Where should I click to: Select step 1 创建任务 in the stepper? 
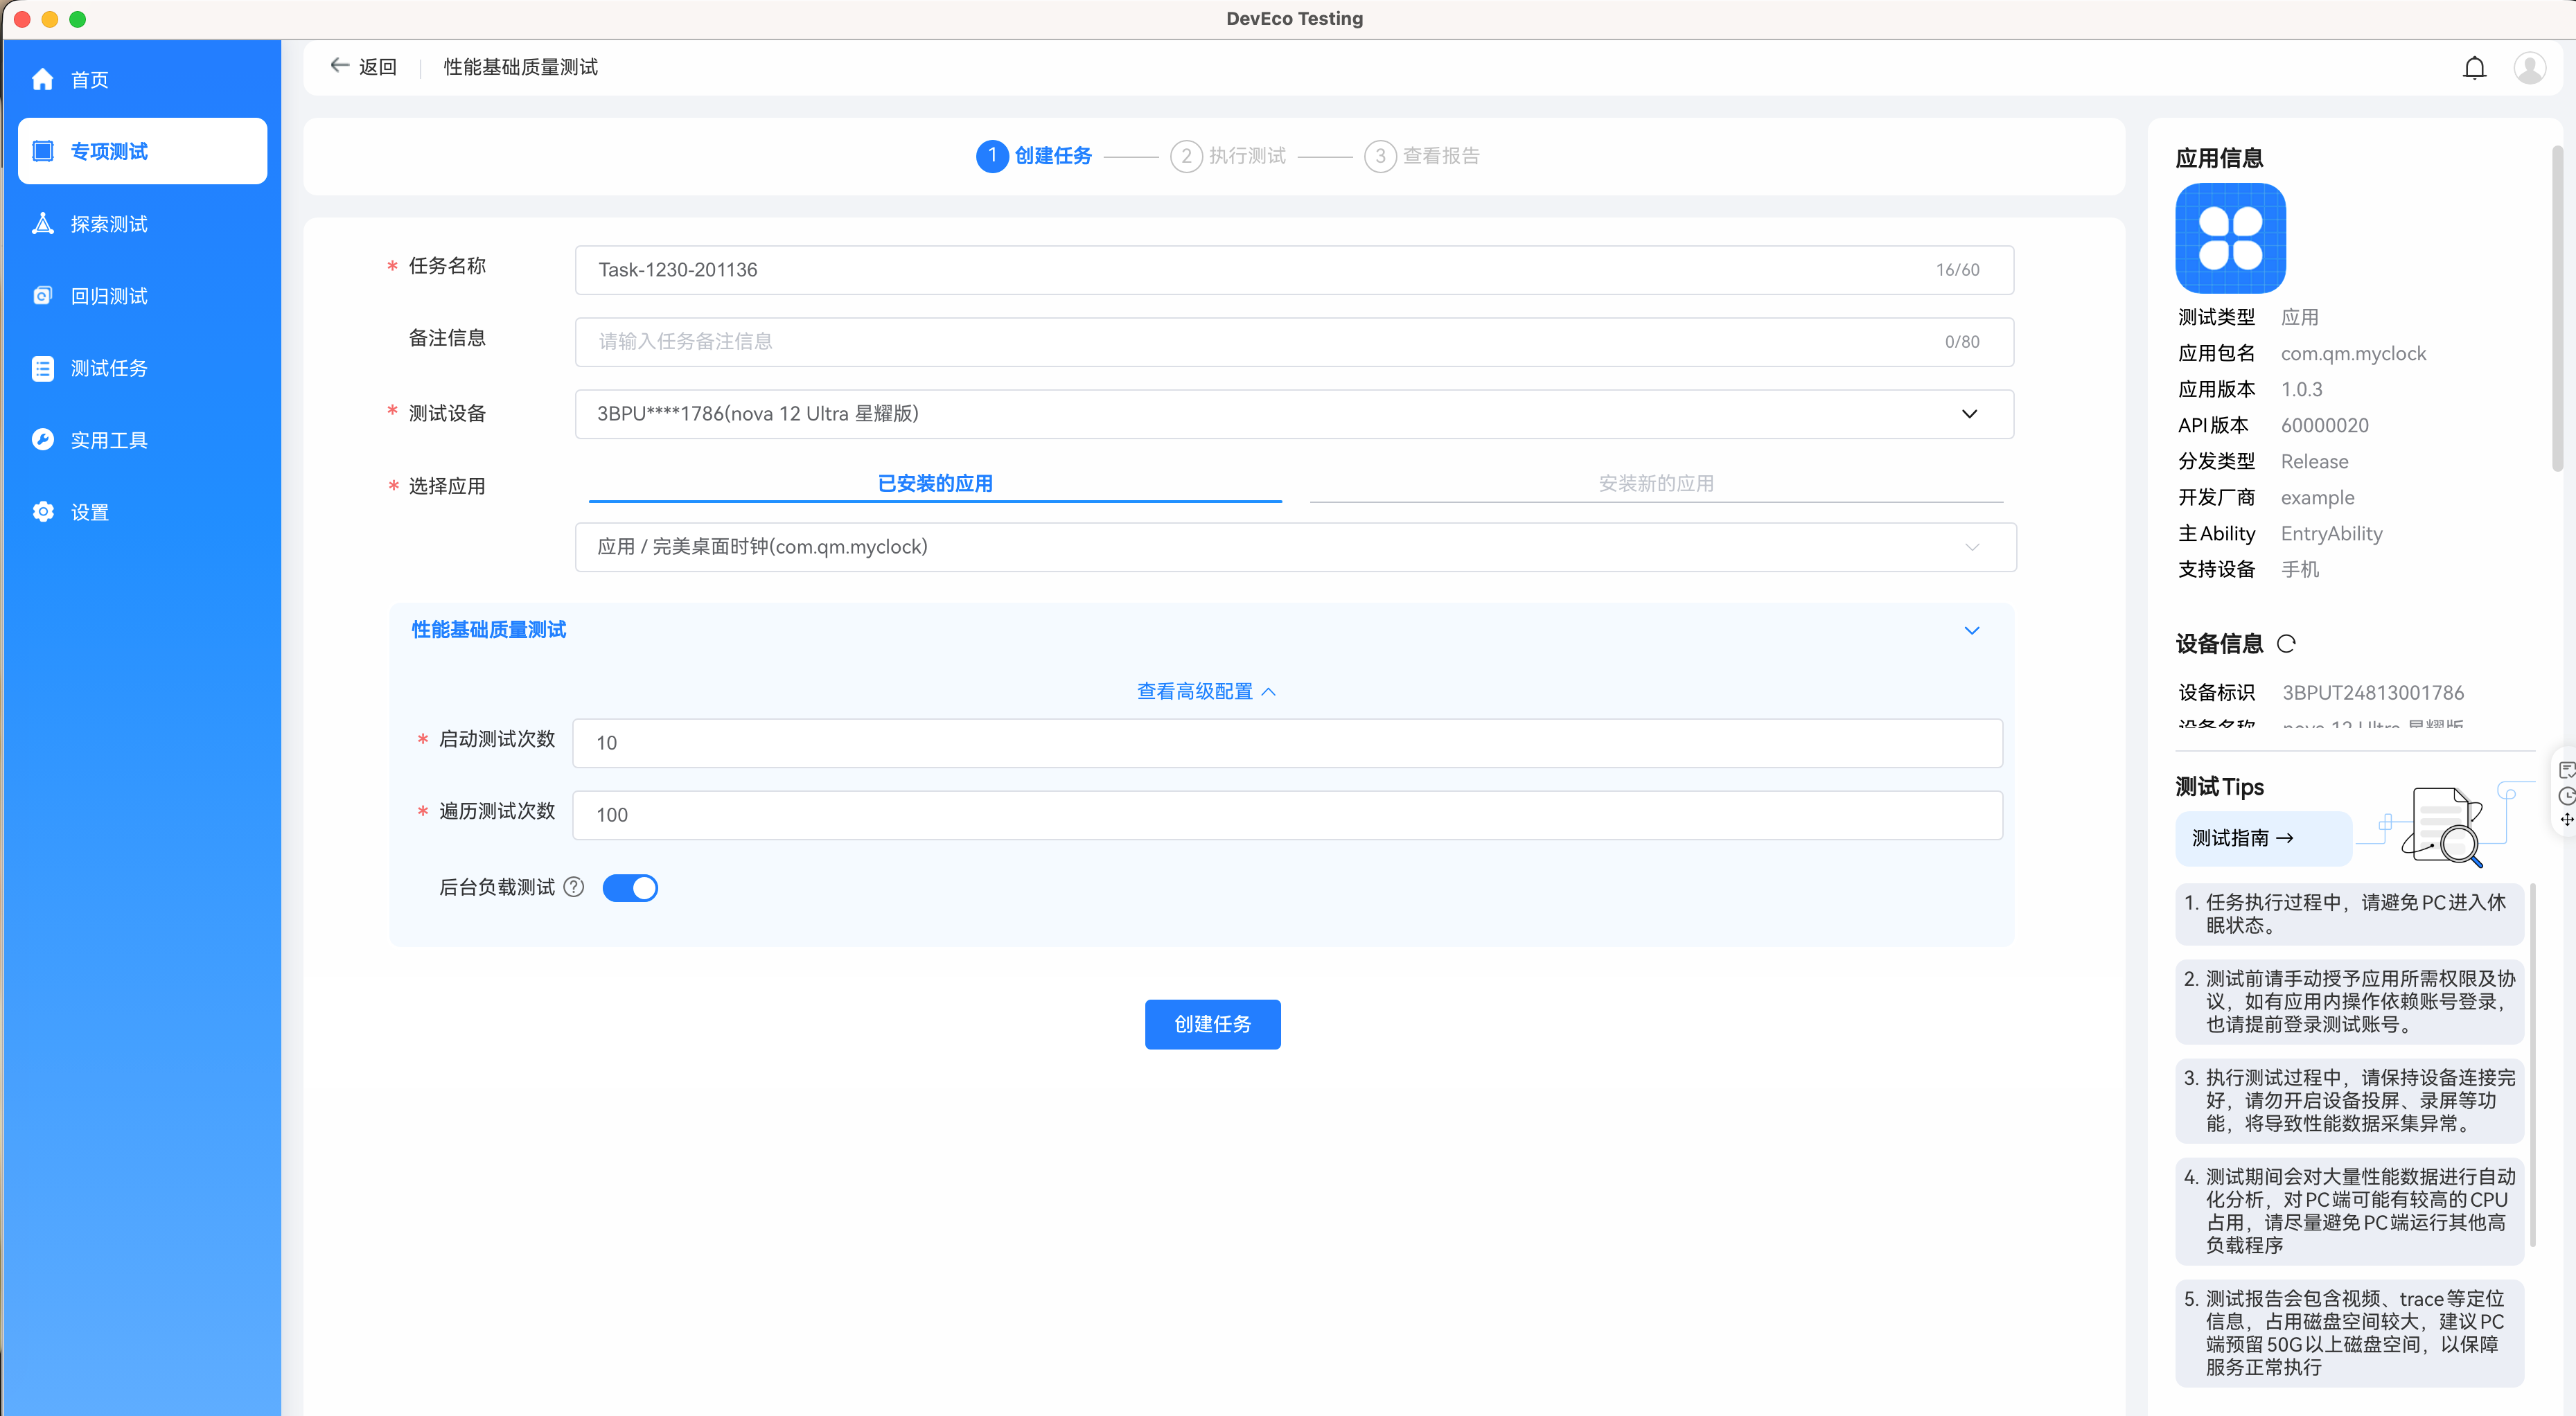[1034, 156]
